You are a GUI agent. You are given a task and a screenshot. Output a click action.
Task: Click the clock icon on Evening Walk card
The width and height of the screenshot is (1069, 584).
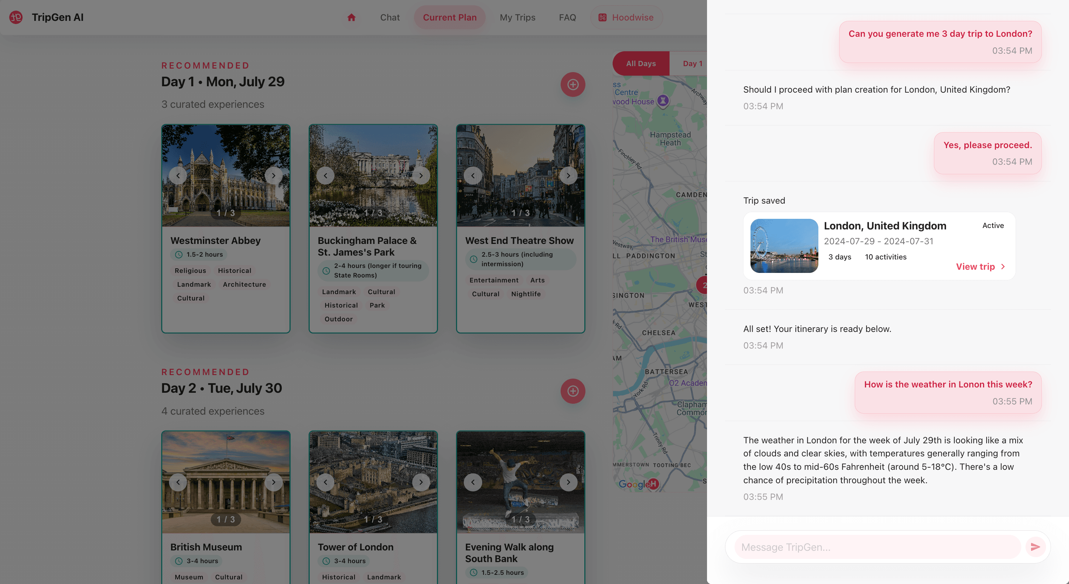473,572
